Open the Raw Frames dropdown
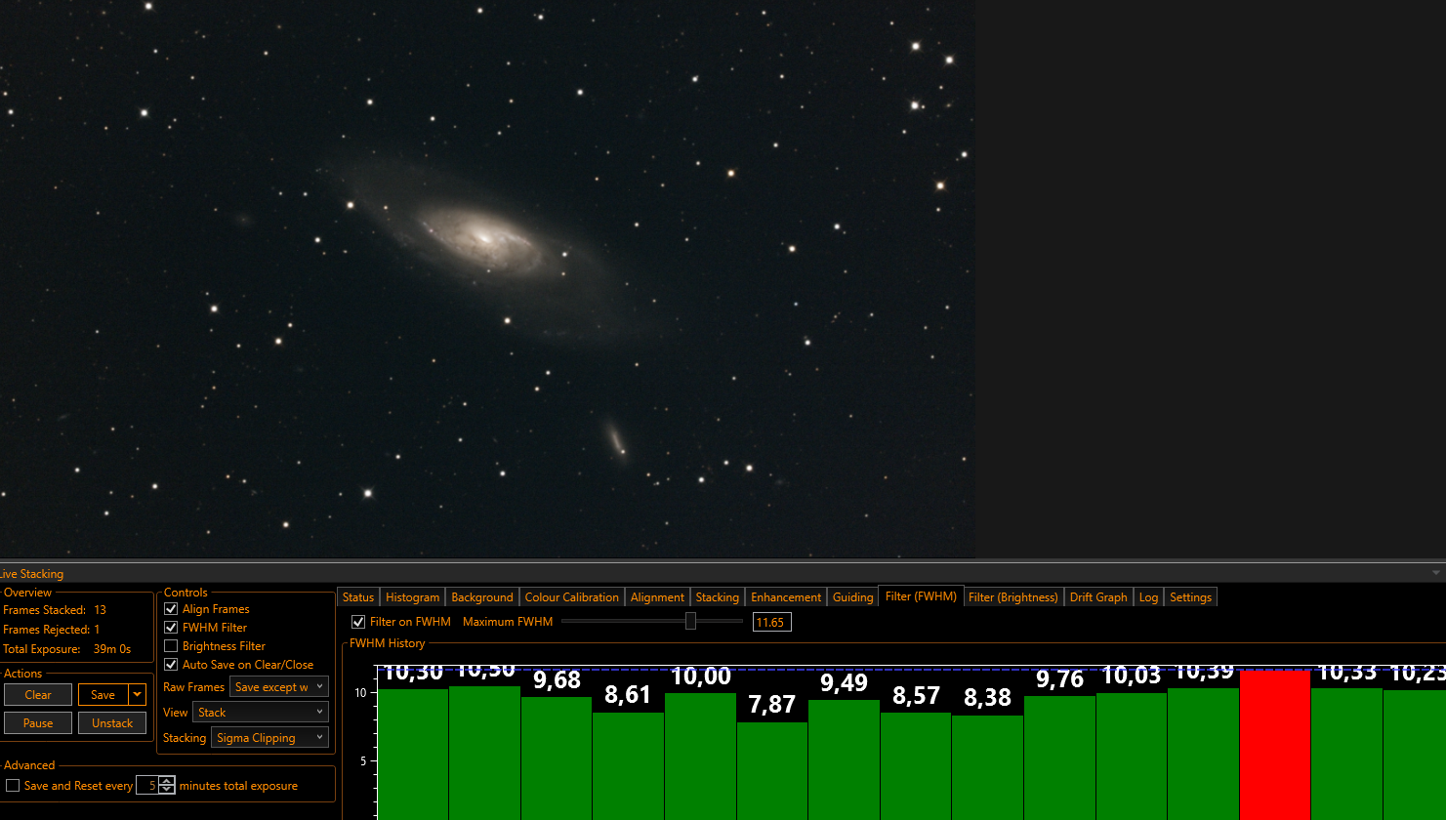 [279, 687]
